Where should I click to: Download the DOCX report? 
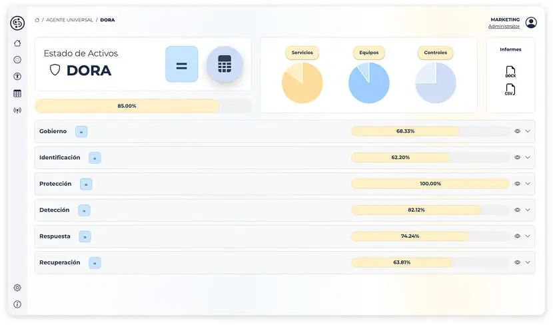510,71
